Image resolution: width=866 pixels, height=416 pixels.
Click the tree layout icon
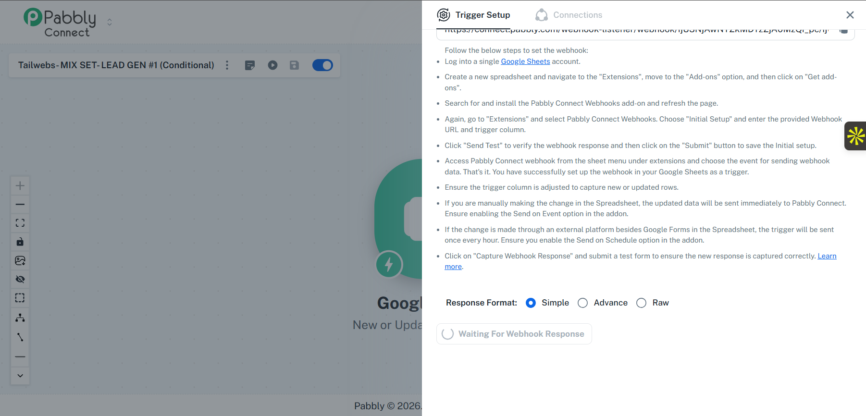point(20,318)
